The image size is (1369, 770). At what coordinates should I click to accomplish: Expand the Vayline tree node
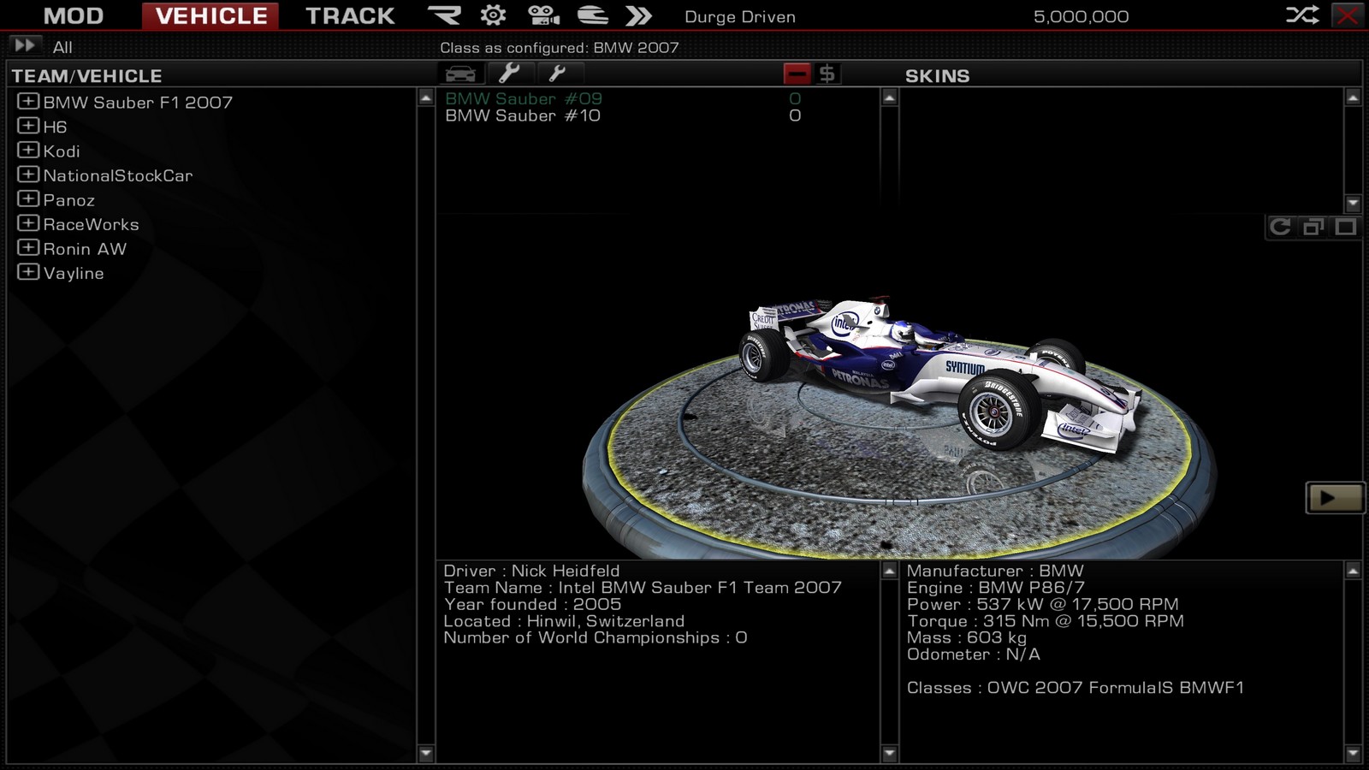(28, 272)
